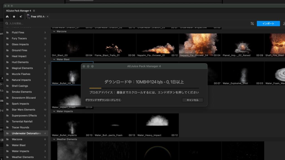Viewport: 285px width, 160px height.
Task: Click the folder icon beside Tracer Rounds
Action: (8, 127)
